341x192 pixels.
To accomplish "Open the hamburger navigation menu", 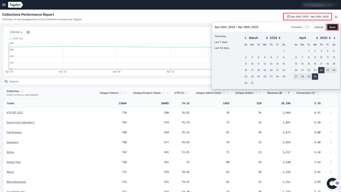I will (3, 4).
